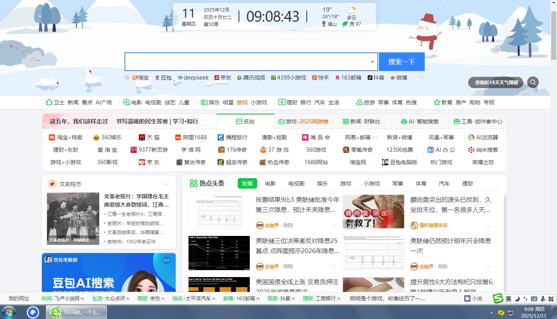Open more options dots on 文史控方 card
The width and height of the screenshot is (557, 319).
tap(166, 184)
